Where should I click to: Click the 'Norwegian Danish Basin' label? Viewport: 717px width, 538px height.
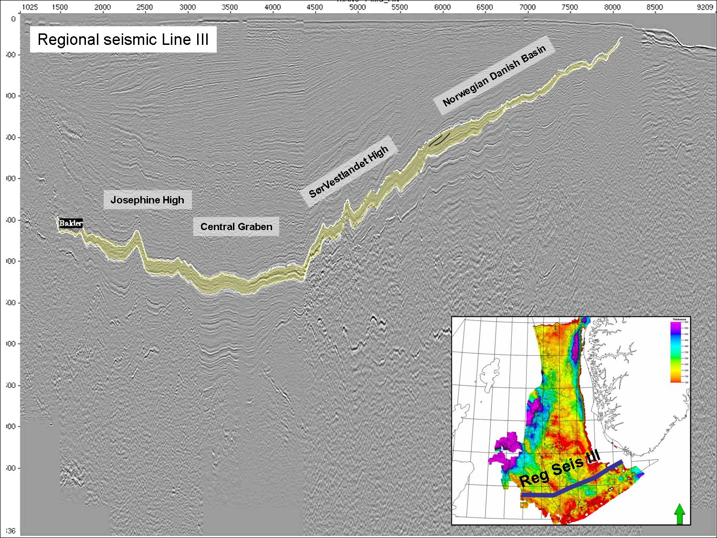click(x=495, y=76)
